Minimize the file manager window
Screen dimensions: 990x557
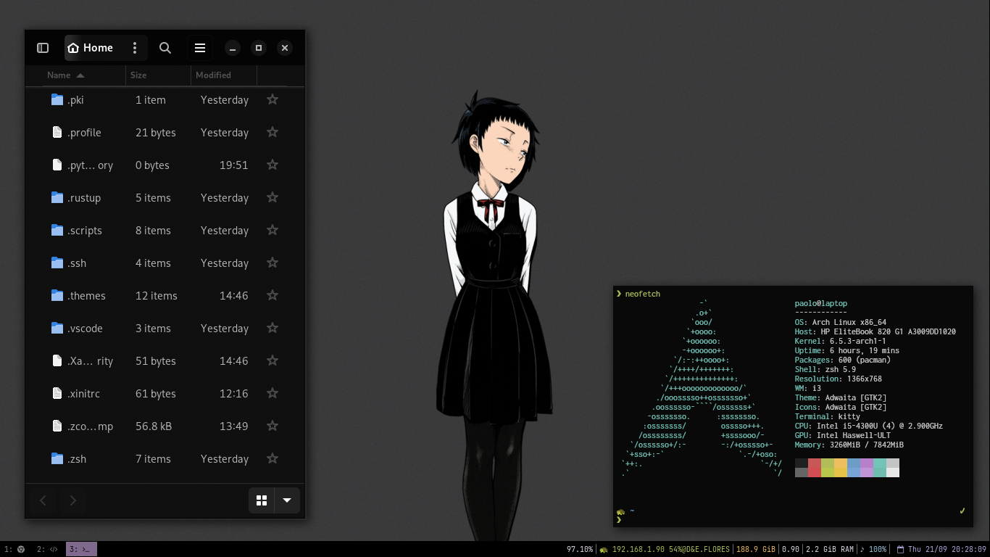[x=233, y=48]
